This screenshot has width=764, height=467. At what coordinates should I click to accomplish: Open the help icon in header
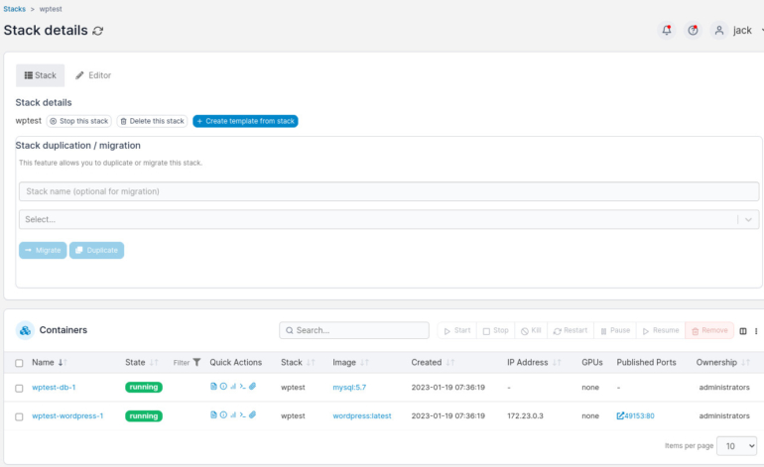pyautogui.click(x=693, y=30)
